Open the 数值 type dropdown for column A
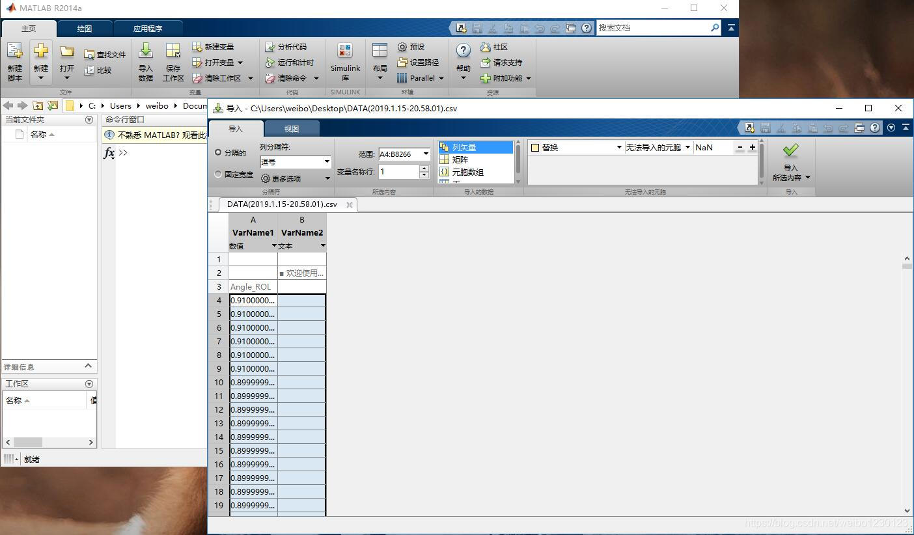The height and width of the screenshot is (535, 914). [274, 245]
